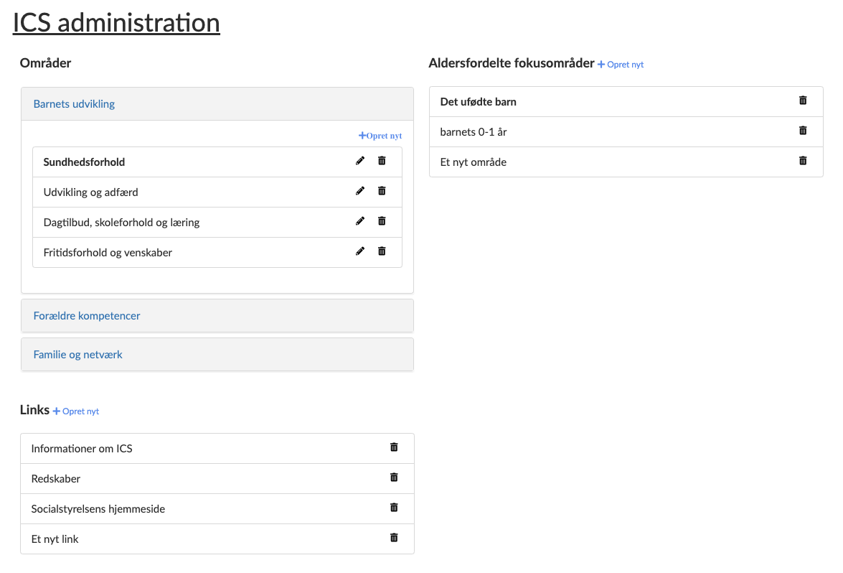843x573 pixels.
Task: Collapse the Barnets udvikling section
Action: [x=74, y=104]
